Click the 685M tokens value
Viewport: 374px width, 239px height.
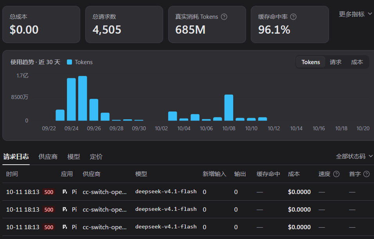[191, 30]
